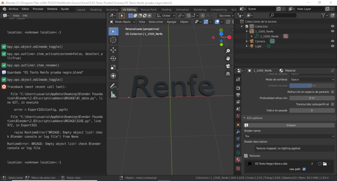
Task: Select the Transform tool
Action: [113, 76]
